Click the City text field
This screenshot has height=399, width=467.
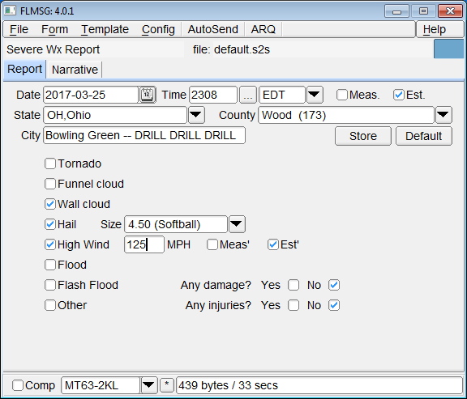pos(144,135)
